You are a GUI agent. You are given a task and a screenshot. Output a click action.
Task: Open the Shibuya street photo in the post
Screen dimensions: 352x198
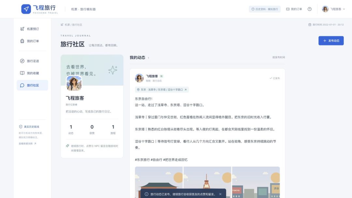[256, 182]
